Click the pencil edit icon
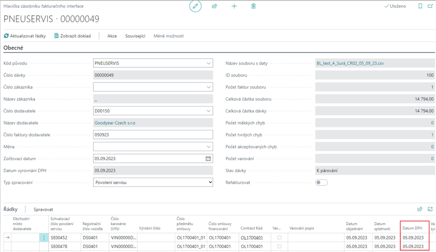 [x=196, y=6]
